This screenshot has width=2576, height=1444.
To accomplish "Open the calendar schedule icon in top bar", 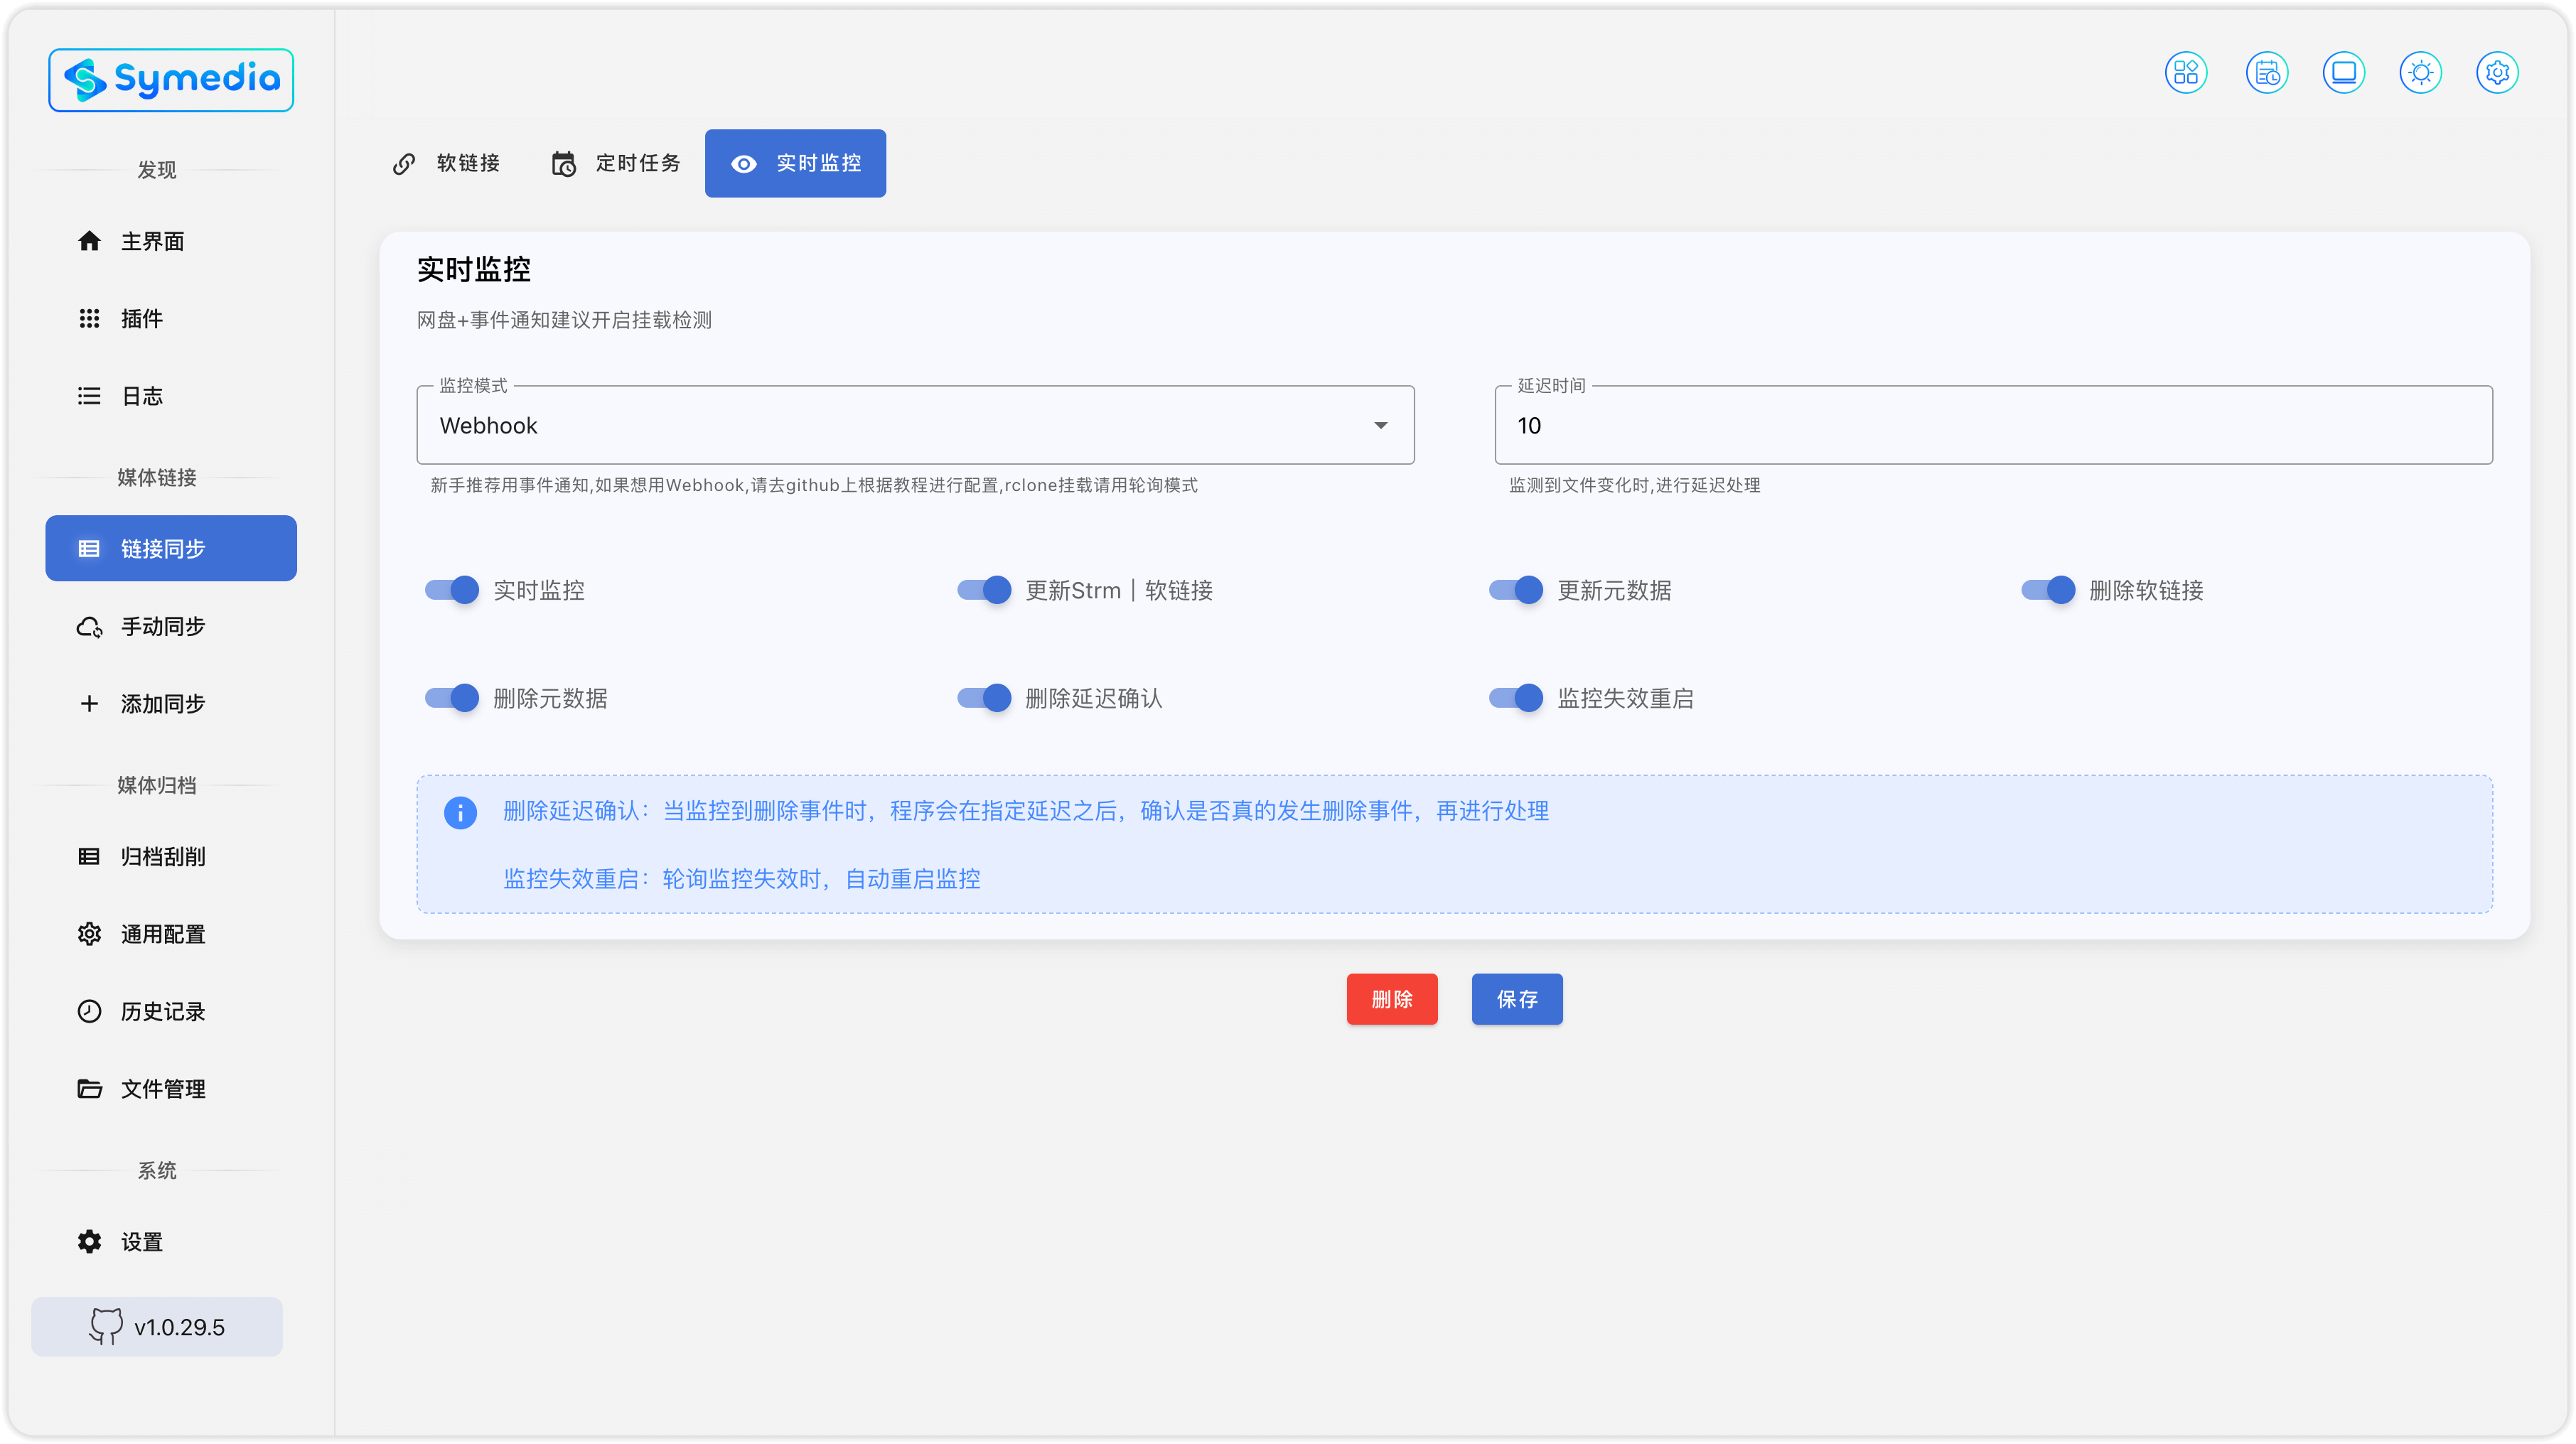I will [x=2266, y=73].
